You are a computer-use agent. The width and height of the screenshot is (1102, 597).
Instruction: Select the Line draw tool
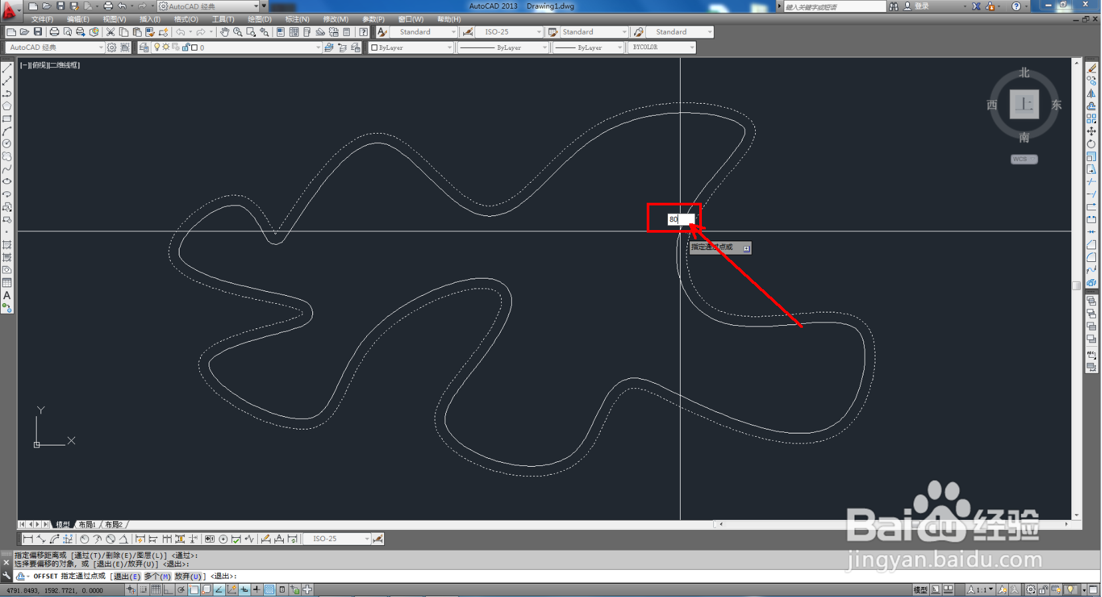pos(7,68)
